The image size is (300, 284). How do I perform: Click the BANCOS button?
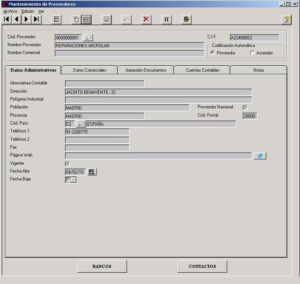102,266
